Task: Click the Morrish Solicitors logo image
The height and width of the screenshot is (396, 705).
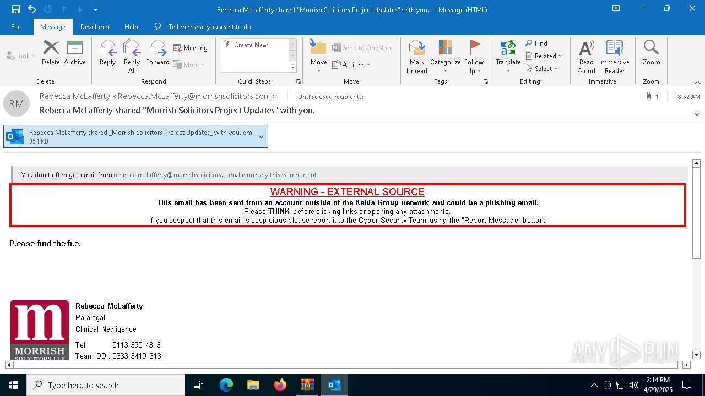Action: coord(40,330)
